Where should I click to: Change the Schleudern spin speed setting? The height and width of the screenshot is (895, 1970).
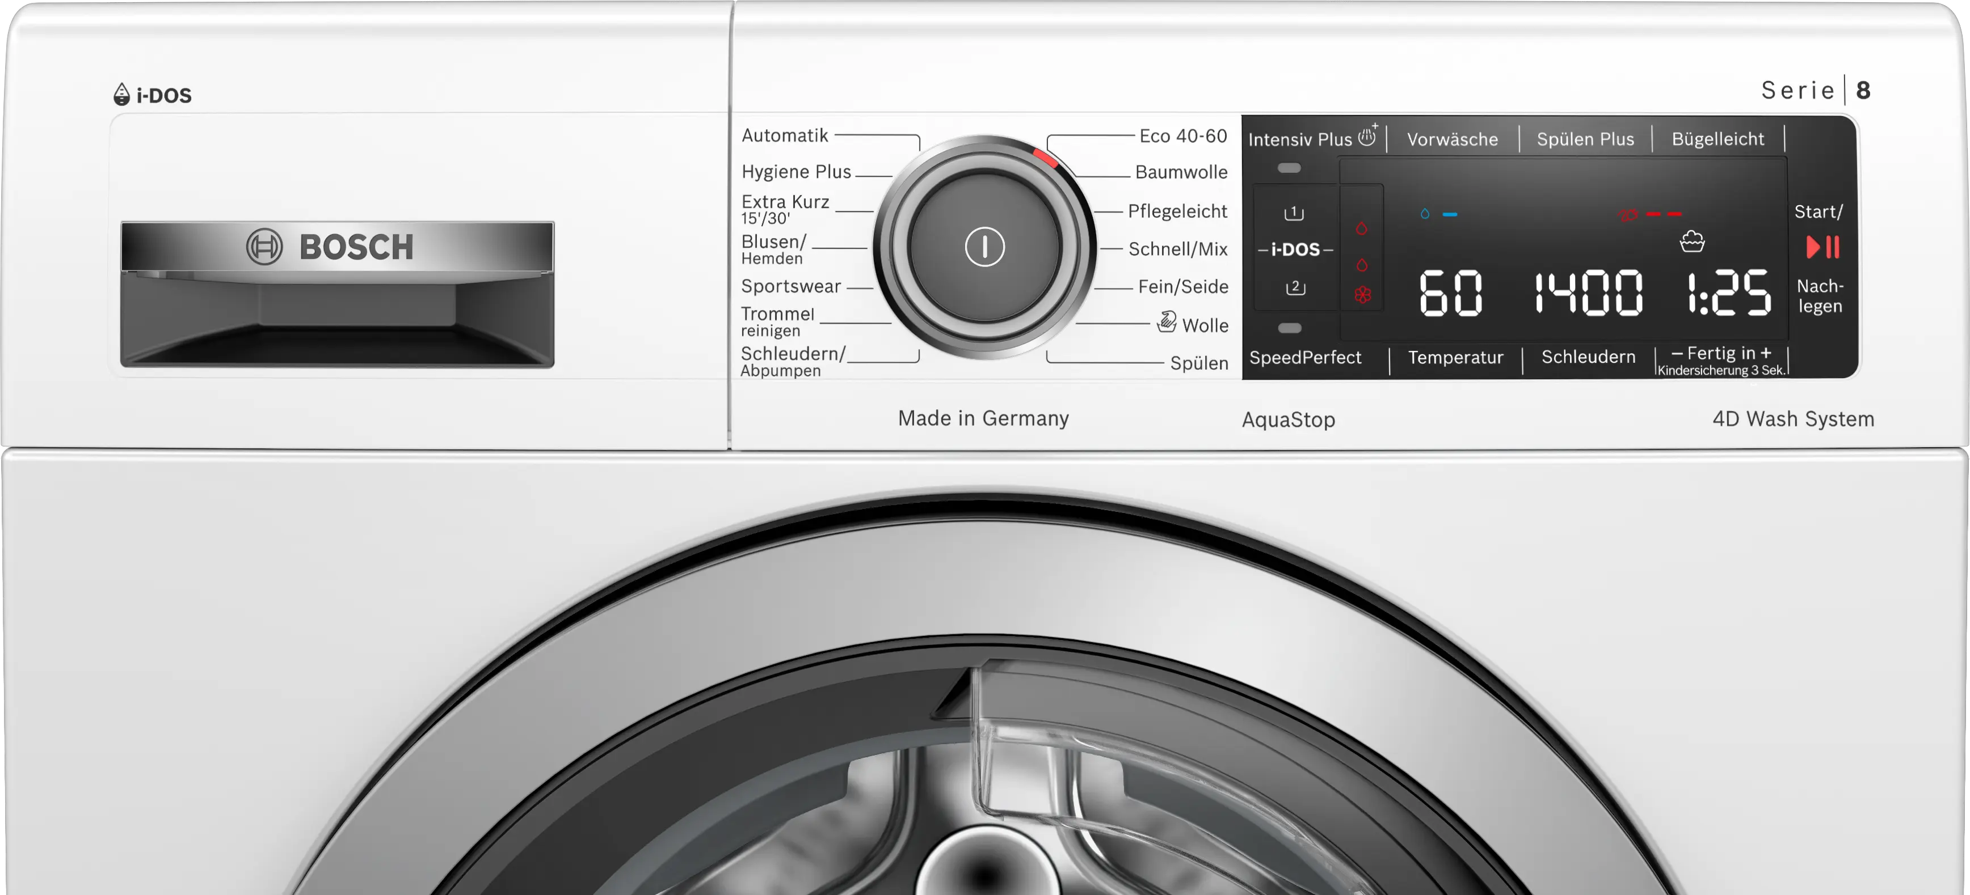click(x=1588, y=357)
